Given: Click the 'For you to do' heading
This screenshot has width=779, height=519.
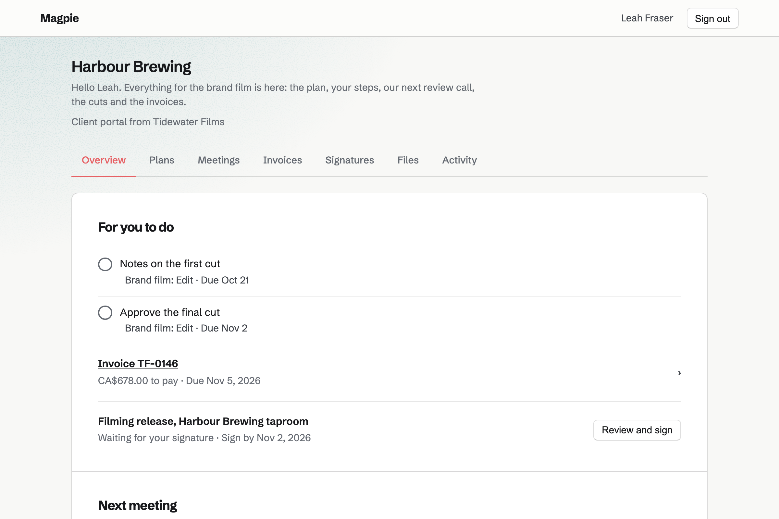Looking at the screenshot, I should click(136, 227).
